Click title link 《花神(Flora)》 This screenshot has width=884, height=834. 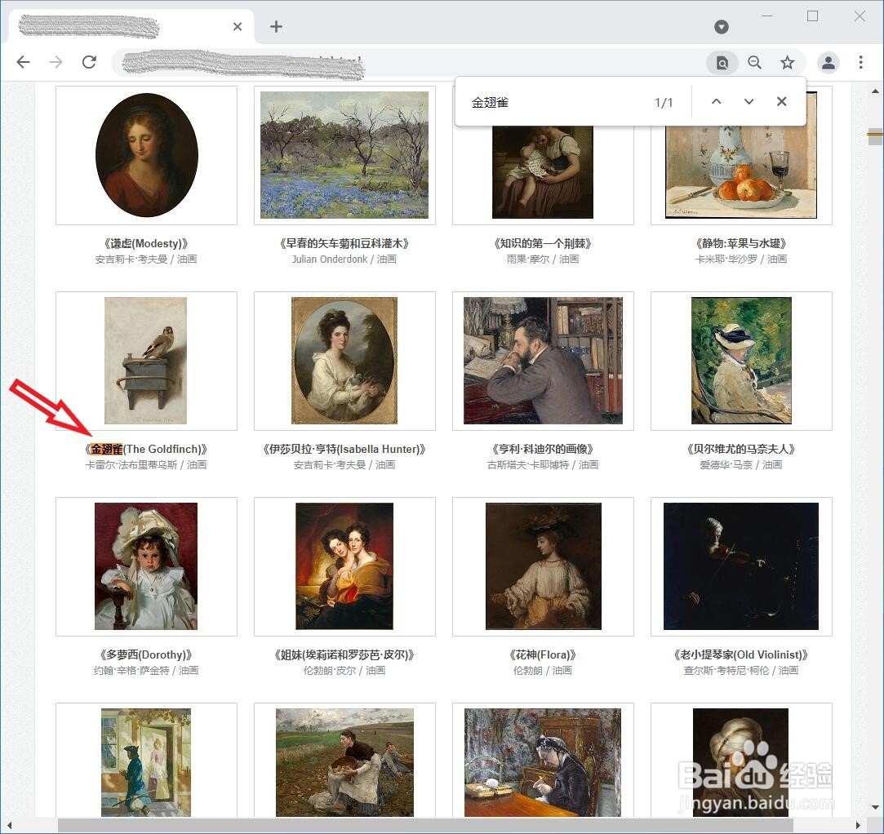click(x=543, y=654)
